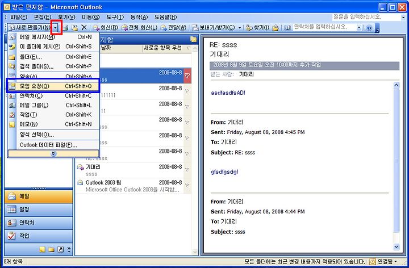Select 연락처(C) in the new menu
The image size is (409, 268).
point(53,96)
